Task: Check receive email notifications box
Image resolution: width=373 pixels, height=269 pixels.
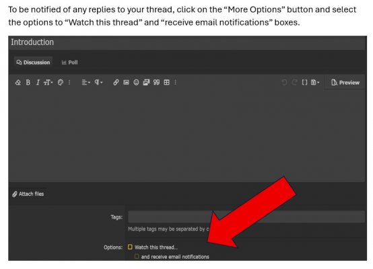Action: coord(137,256)
